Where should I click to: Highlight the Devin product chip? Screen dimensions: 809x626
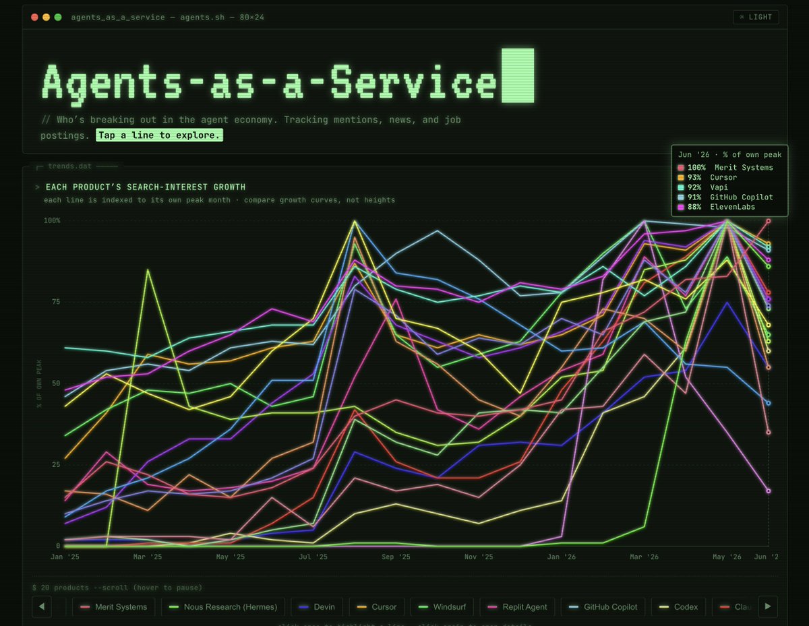click(317, 607)
